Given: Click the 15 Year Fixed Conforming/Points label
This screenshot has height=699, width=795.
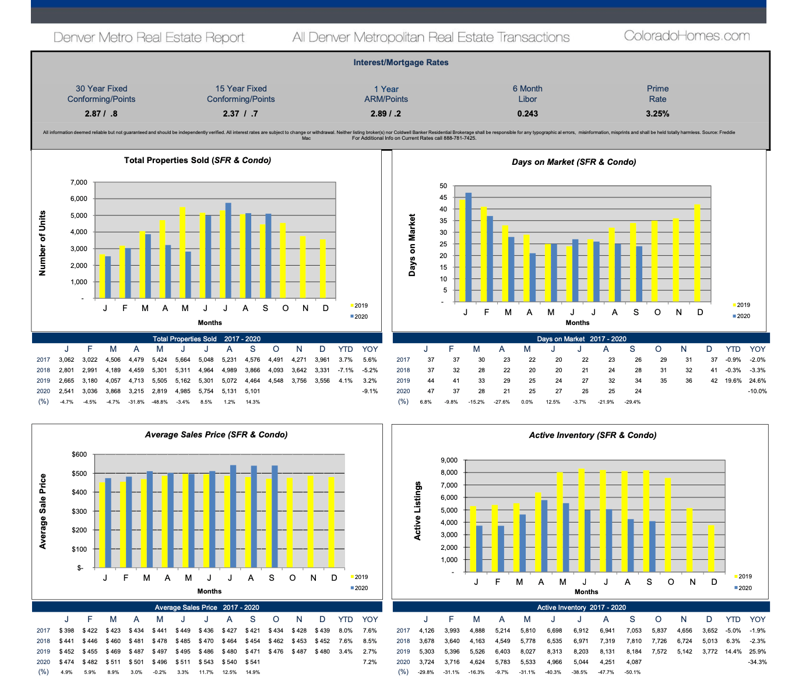Looking at the screenshot, I should click(x=241, y=94).
